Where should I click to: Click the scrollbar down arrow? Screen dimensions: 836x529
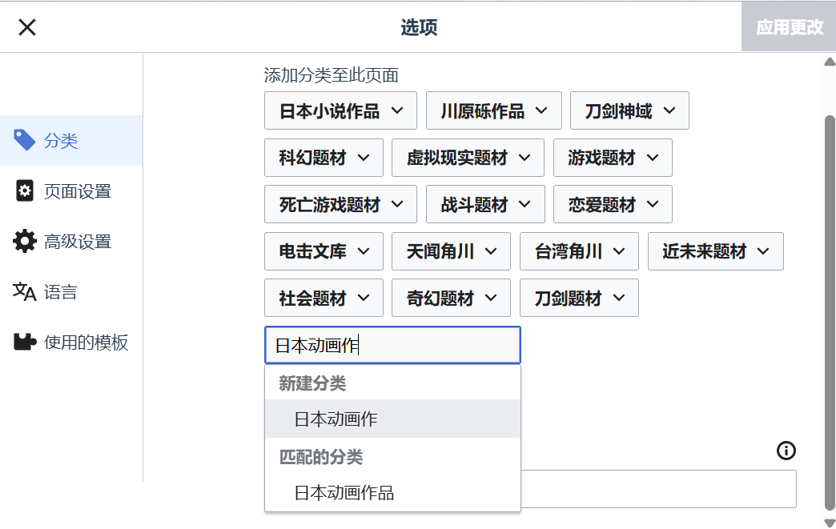[830, 523]
